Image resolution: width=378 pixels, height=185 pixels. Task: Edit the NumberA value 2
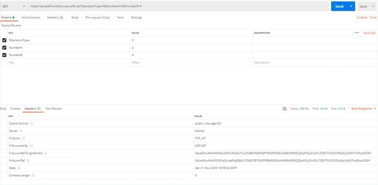[x=191, y=47]
